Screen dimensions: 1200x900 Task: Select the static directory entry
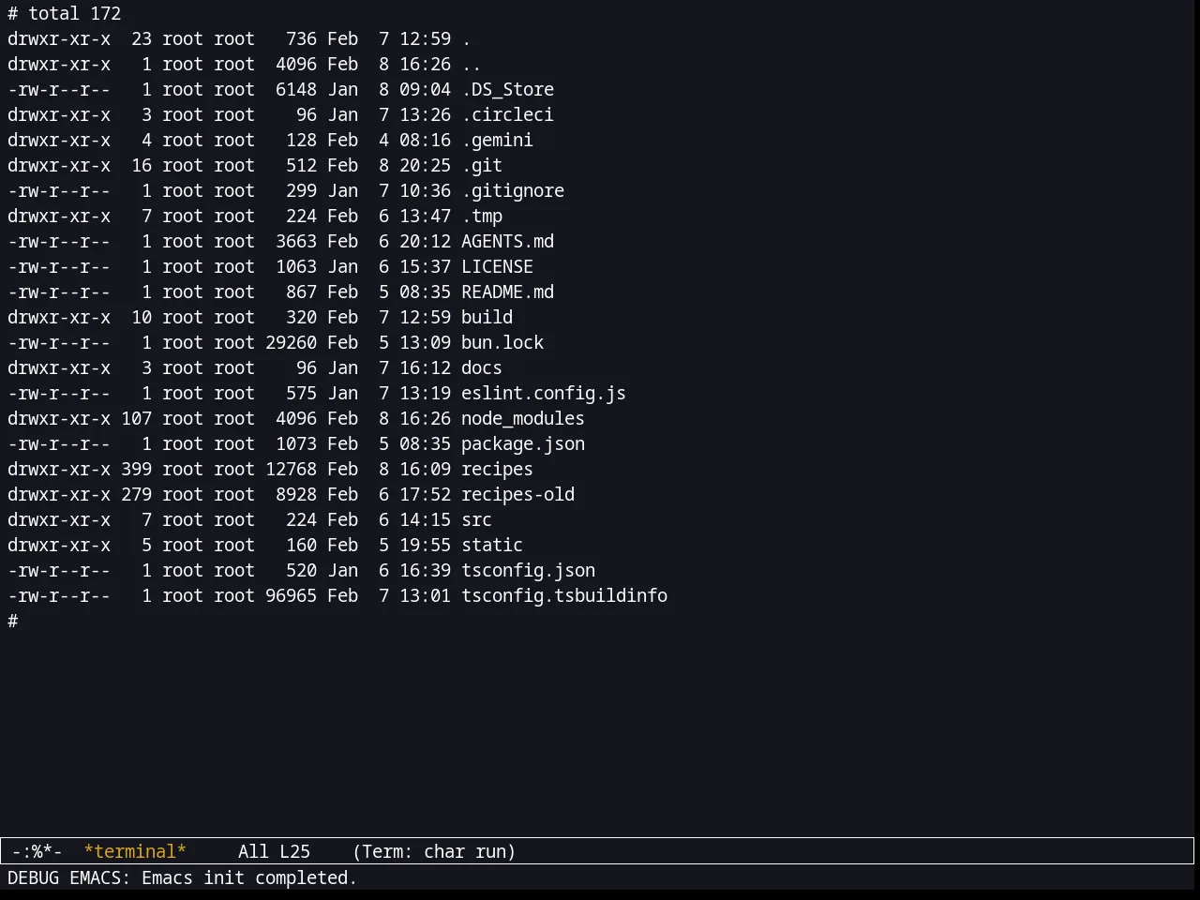coord(492,545)
